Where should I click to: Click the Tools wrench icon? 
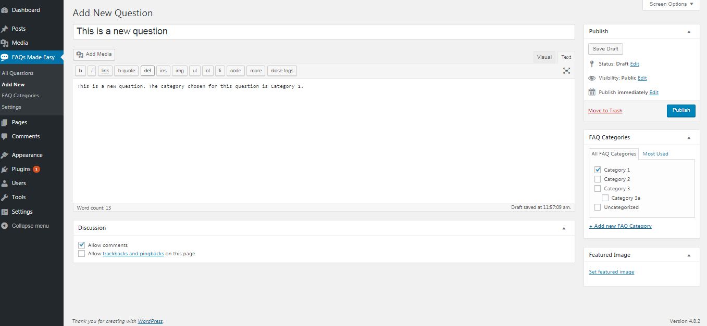[5, 197]
